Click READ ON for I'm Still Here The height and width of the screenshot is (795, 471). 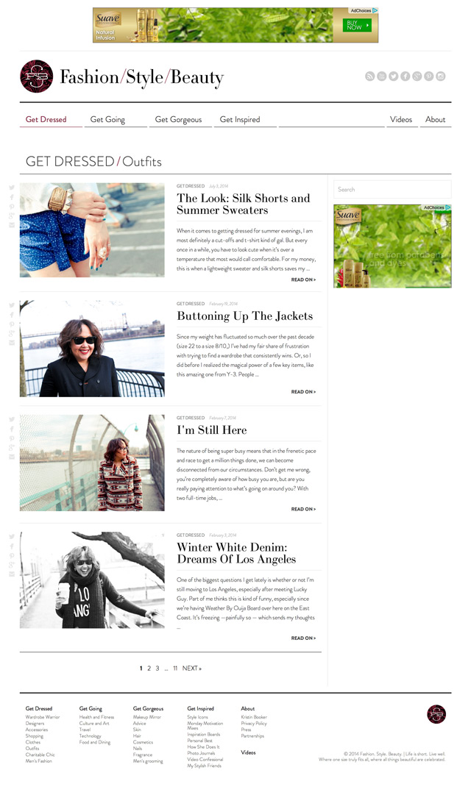303,509
